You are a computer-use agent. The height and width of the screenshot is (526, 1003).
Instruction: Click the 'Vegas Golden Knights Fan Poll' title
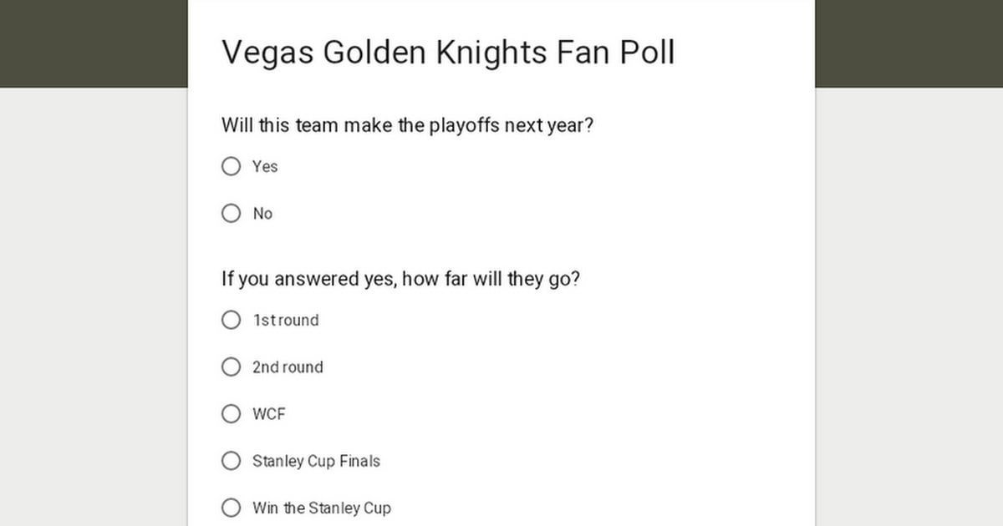(x=448, y=52)
